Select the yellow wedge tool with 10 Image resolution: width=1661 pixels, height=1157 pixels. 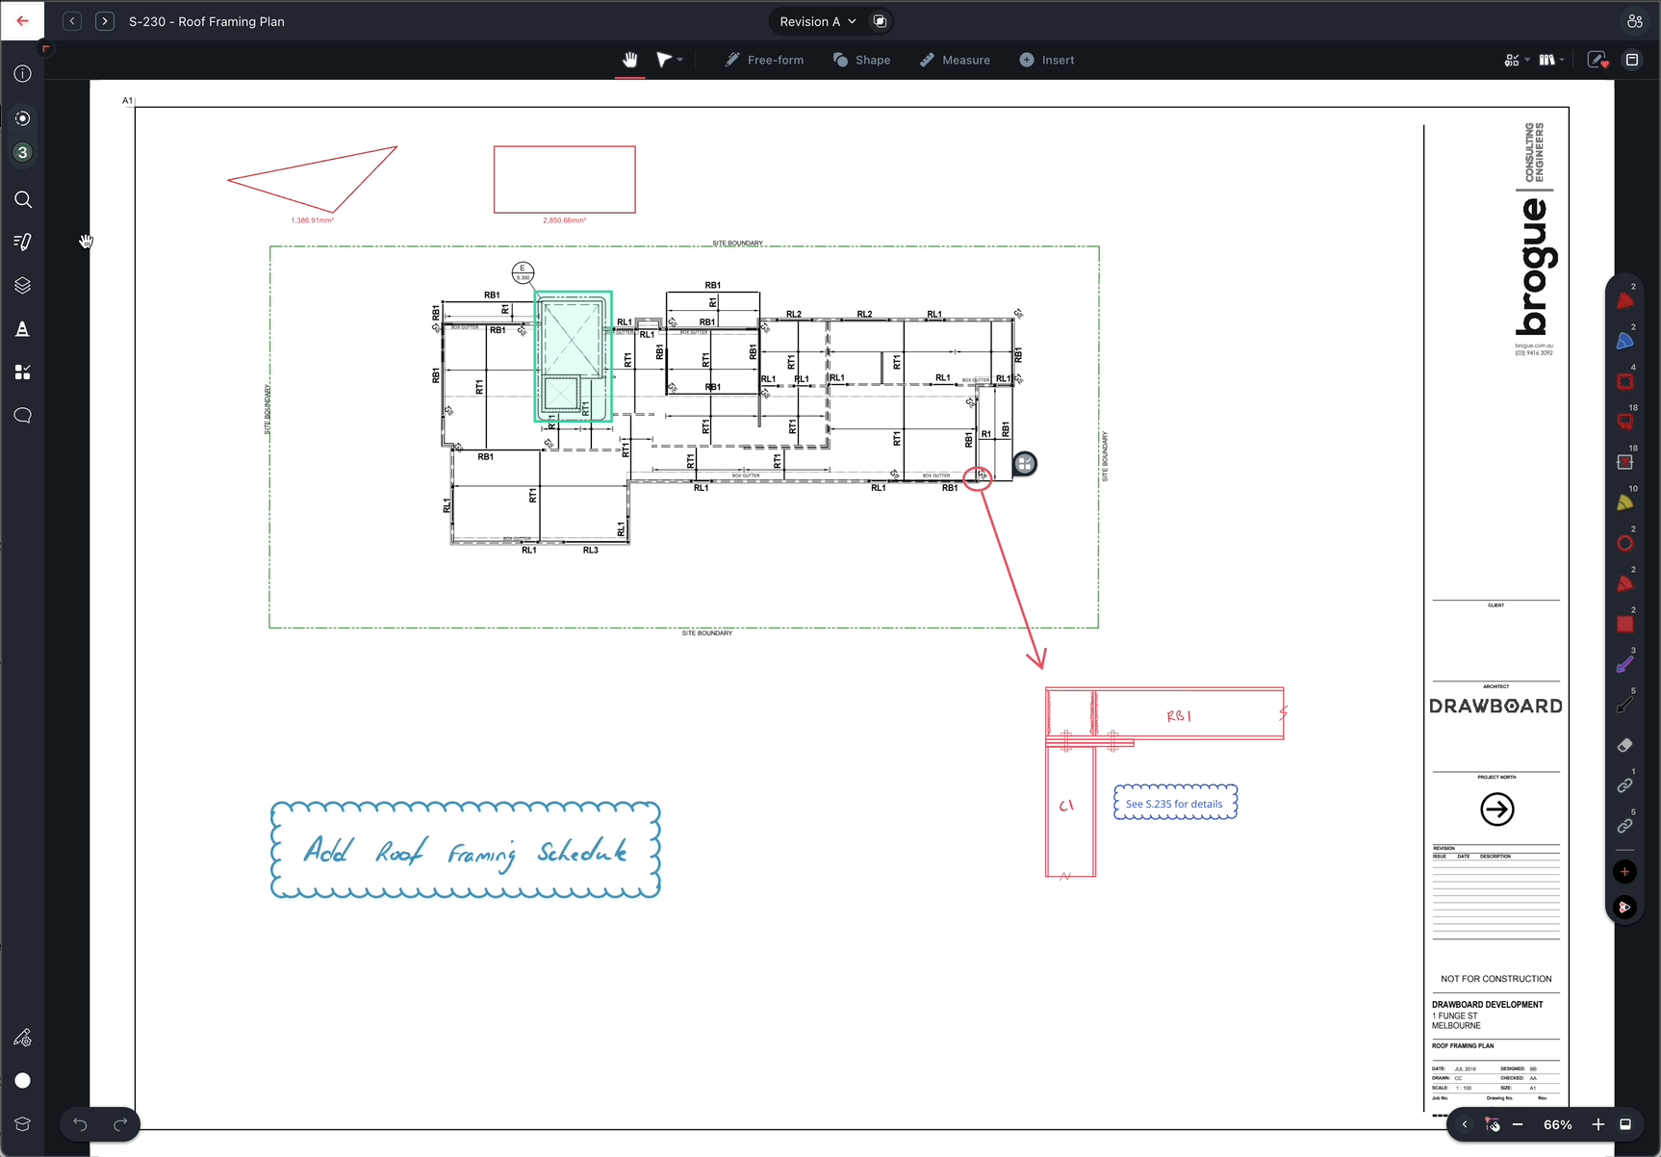coord(1625,502)
